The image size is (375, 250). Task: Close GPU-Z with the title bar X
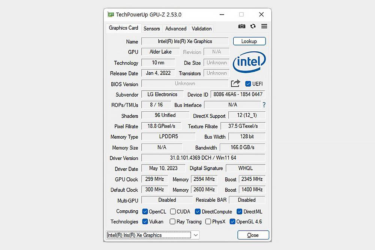[x=261, y=15]
